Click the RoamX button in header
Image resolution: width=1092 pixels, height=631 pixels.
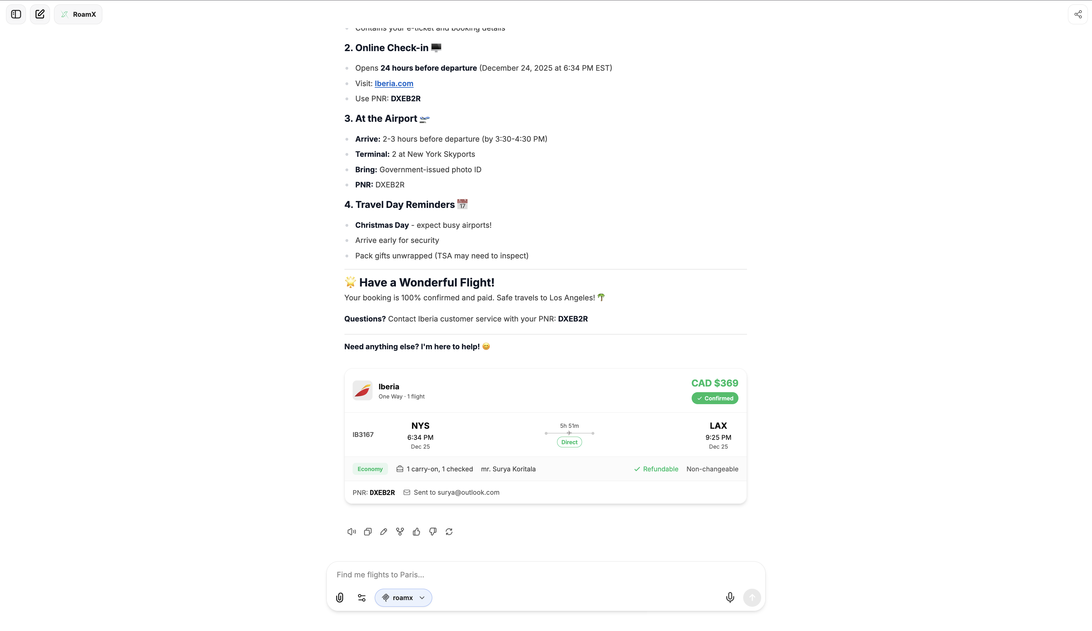[78, 14]
